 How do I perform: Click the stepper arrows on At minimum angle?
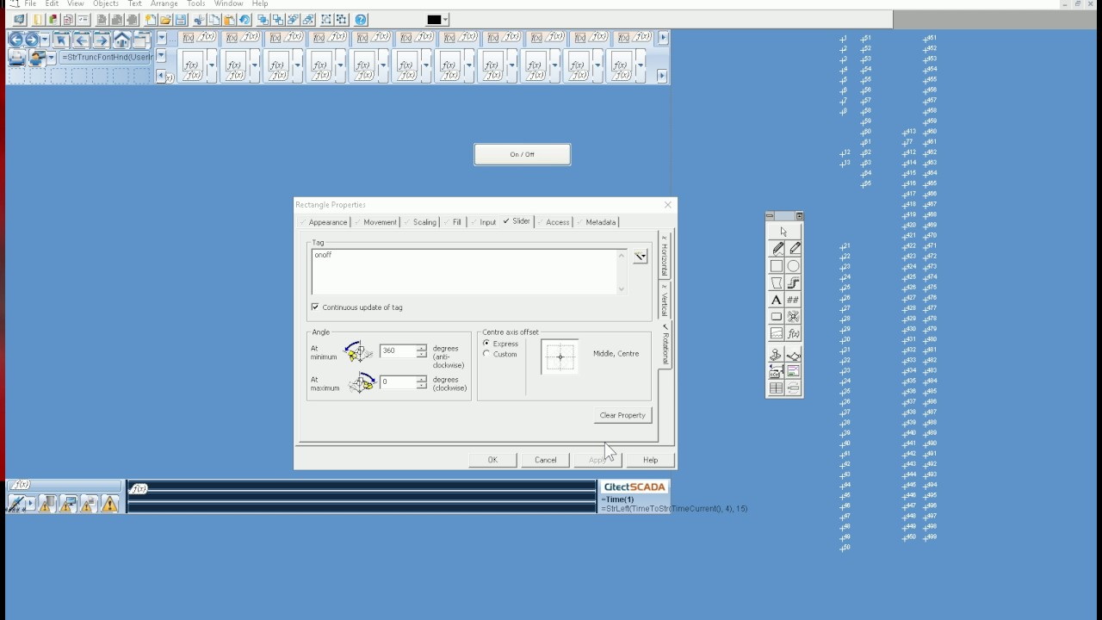click(x=421, y=351)
